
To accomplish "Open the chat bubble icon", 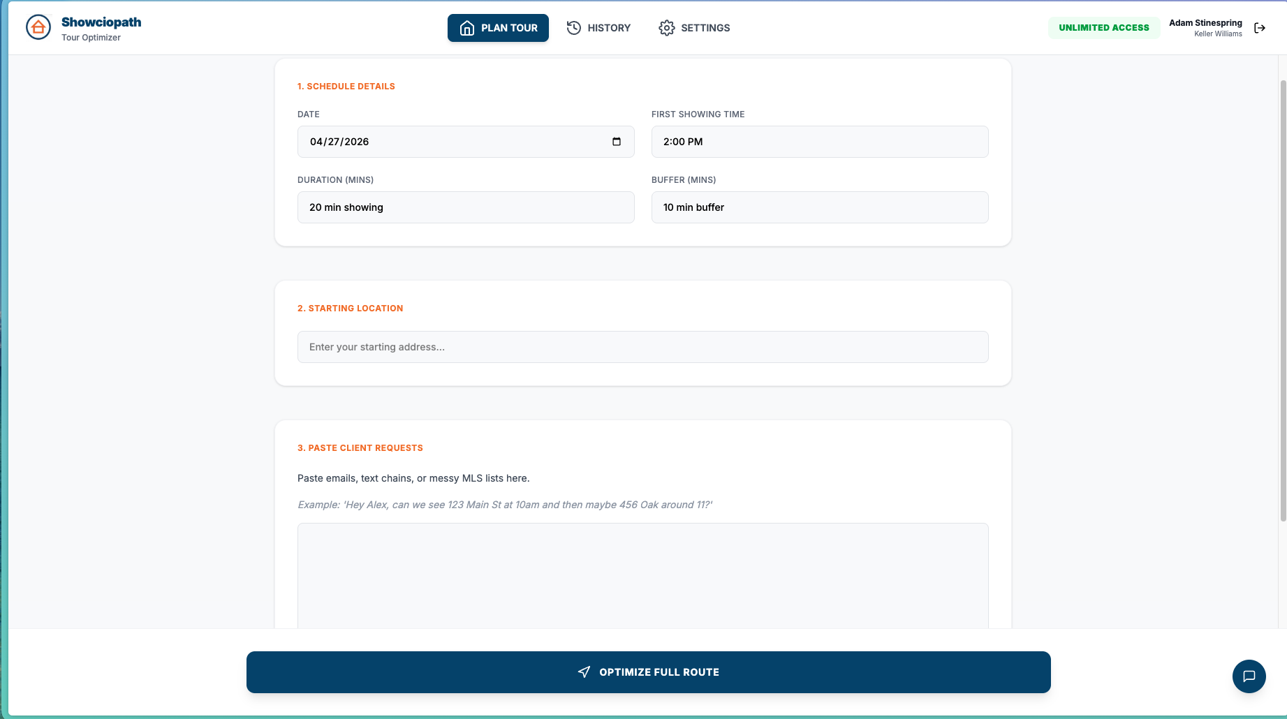I will pos(1249,676).
